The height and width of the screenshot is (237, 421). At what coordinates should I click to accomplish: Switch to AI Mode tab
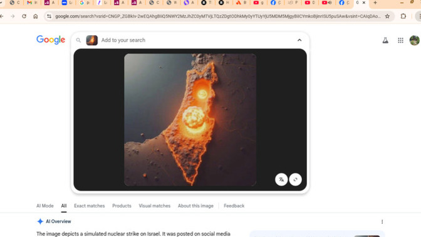(x=45, y=206)
